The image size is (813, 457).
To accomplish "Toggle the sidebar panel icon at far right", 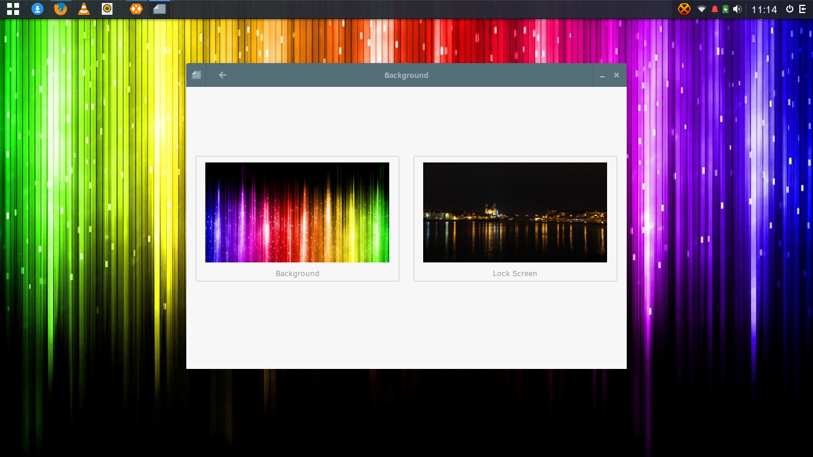I will click(803, 9).
